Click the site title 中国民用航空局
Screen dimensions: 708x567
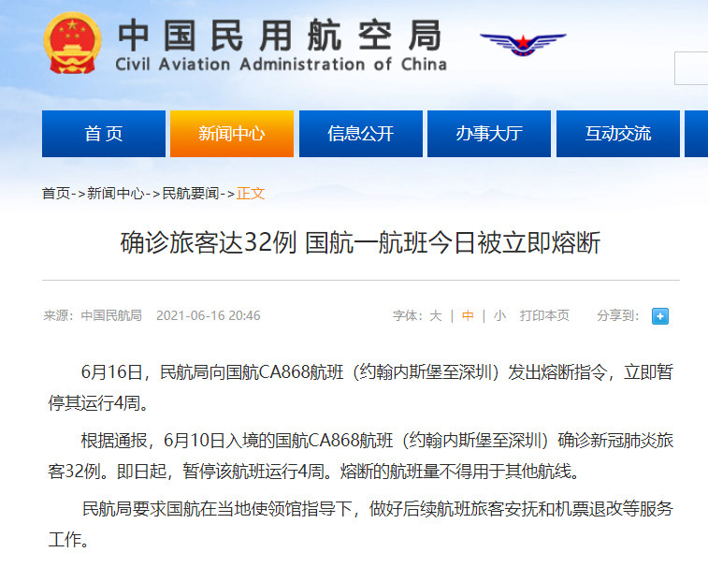pyautogui.click(x=280, y=36)
